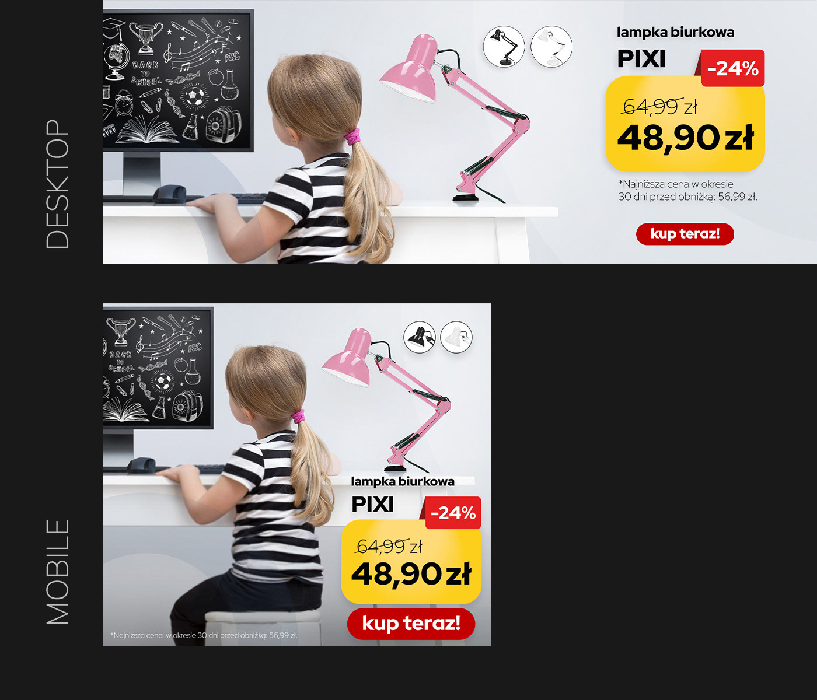Click the pink lamp image in desktop banner
Image resolution: width=817 pixels, height=700 pixels.
(x=455, y=118)
